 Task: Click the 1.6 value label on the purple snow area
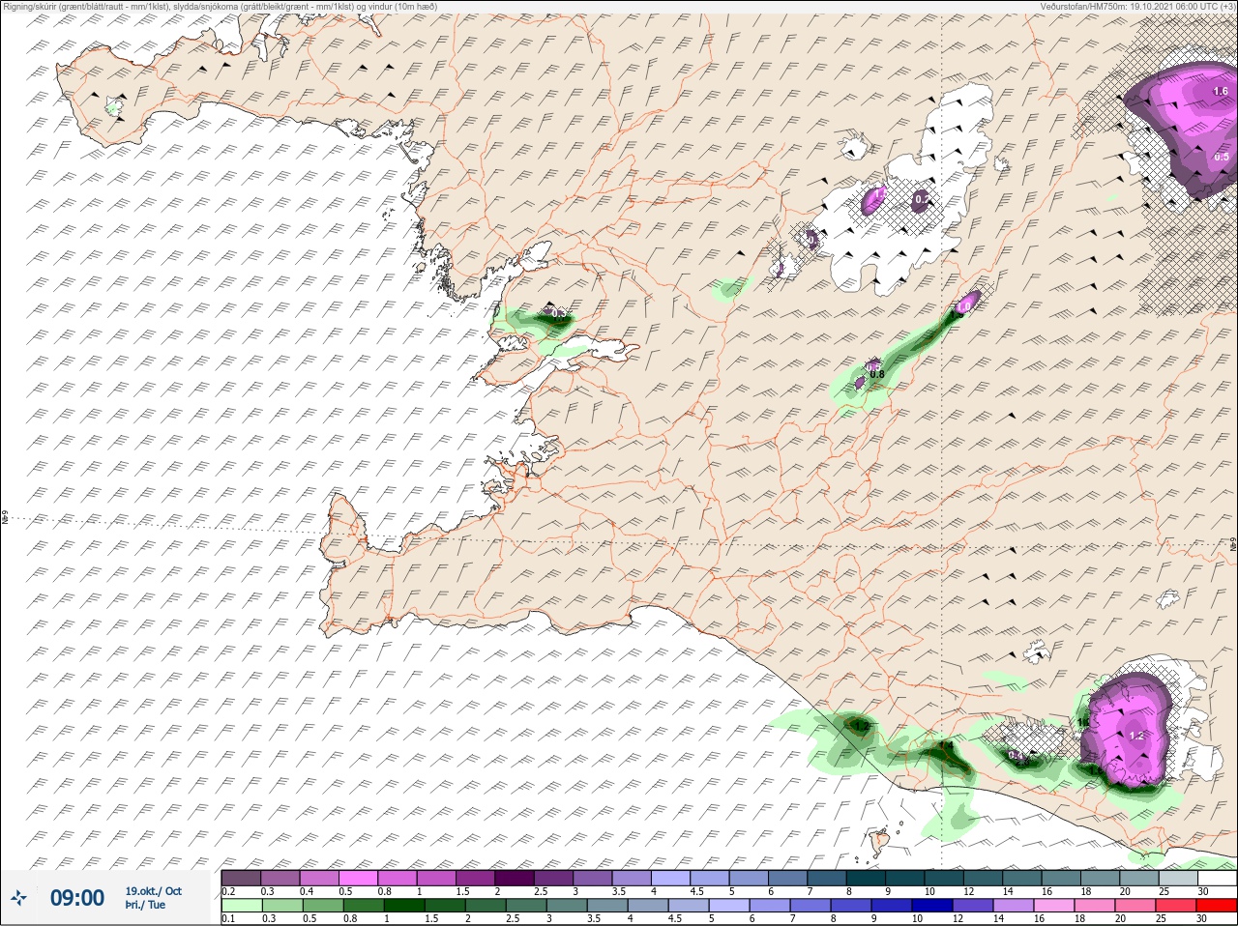click(x=1220, y=92)
